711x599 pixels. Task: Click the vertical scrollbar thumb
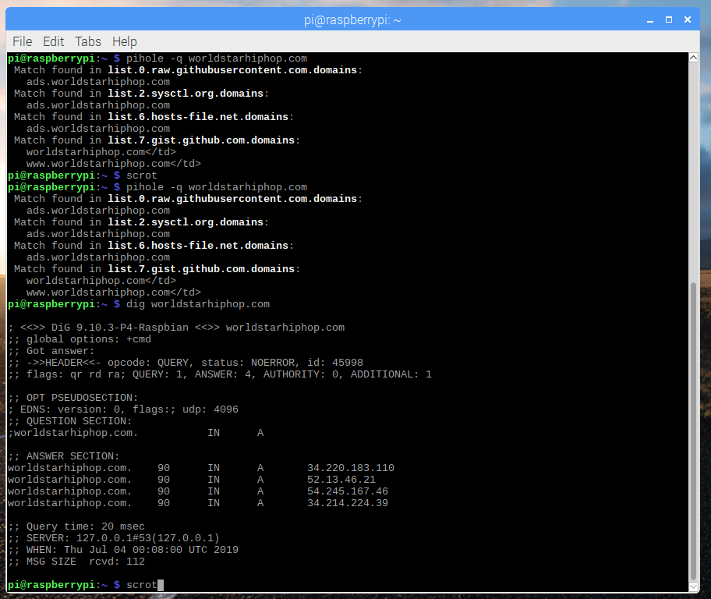point(693,431)
